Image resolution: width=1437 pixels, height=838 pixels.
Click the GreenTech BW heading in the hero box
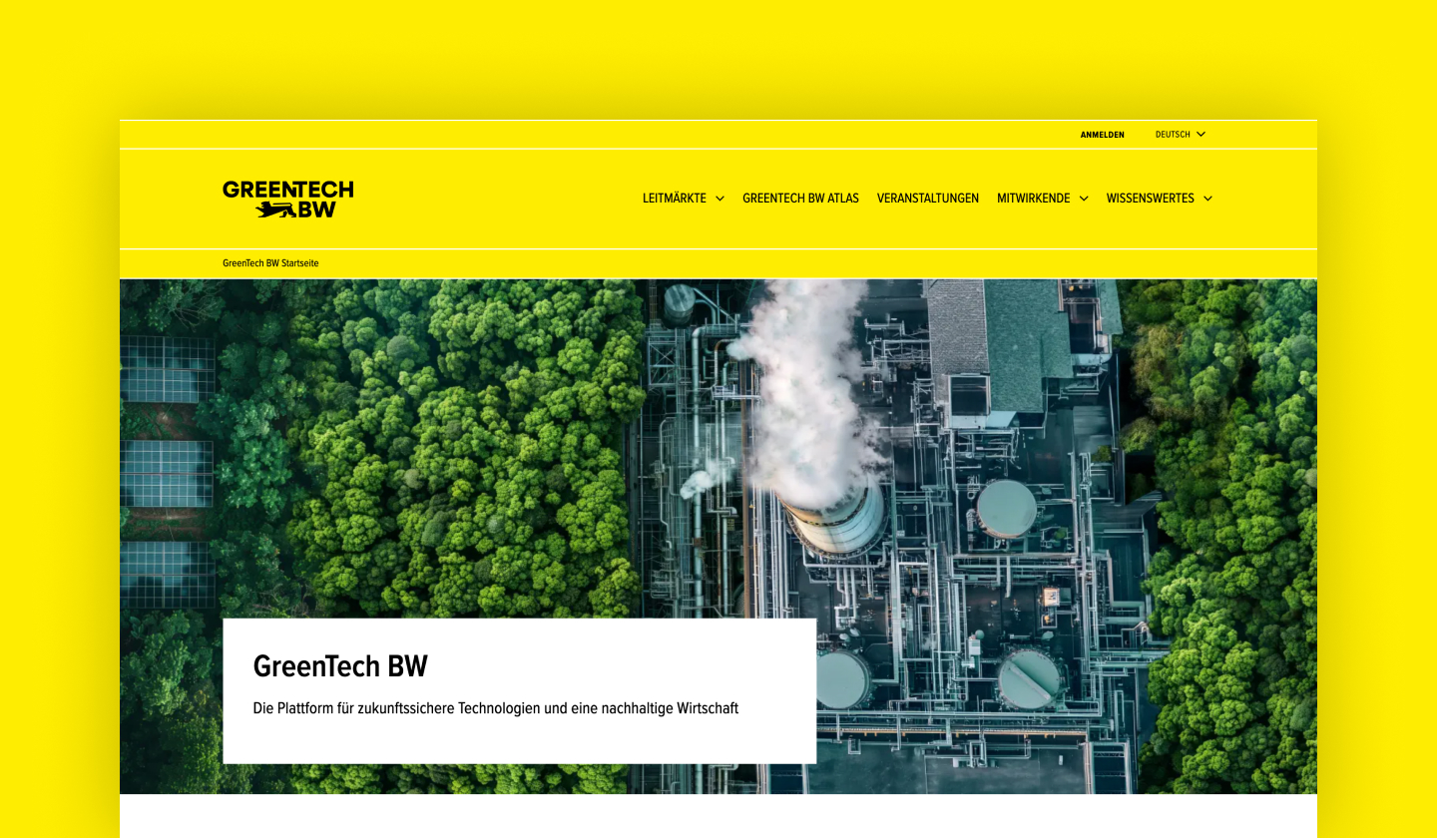(x=340, y=665)
